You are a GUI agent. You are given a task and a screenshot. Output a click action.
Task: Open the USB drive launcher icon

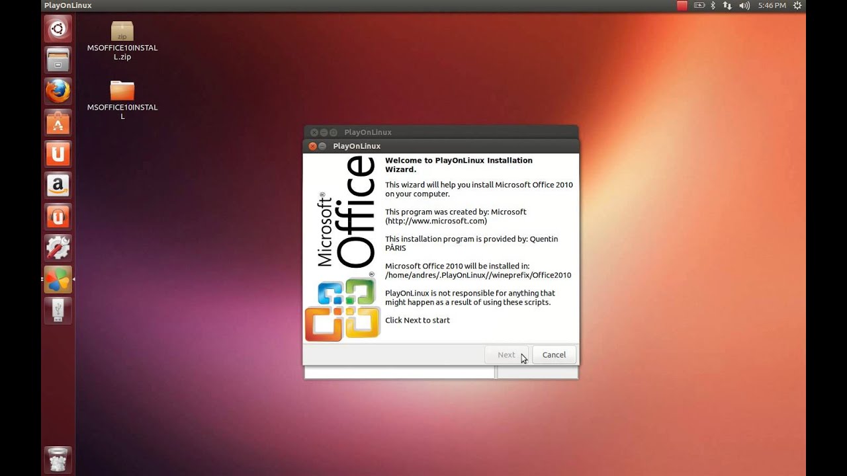[x=58, y=311]
